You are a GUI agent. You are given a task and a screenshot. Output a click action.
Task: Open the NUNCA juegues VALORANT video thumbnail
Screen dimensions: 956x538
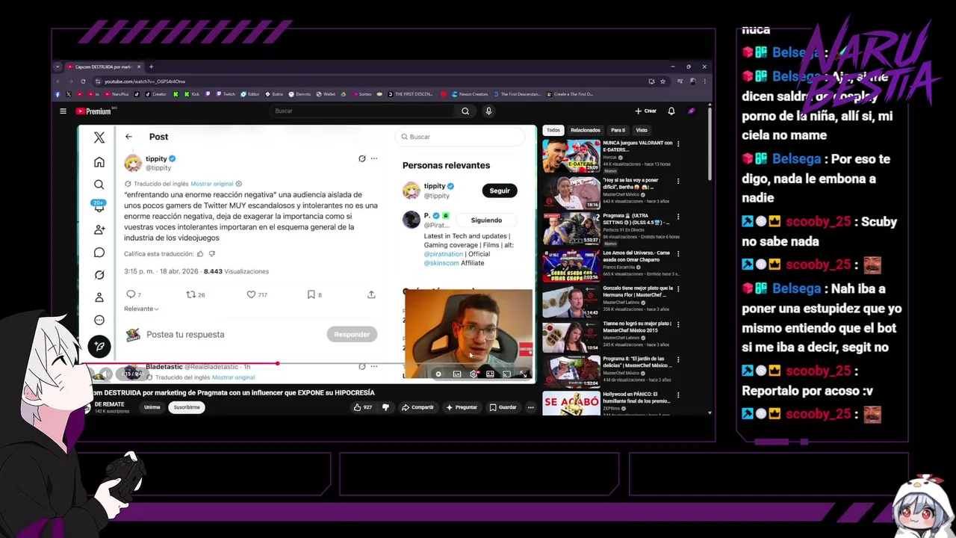pos(571,156)
